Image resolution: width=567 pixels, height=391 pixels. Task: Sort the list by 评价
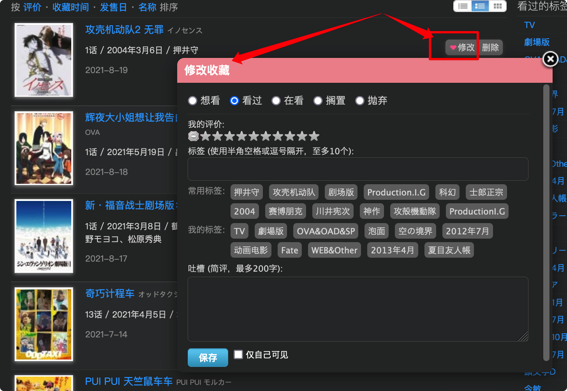coord(32,7)
